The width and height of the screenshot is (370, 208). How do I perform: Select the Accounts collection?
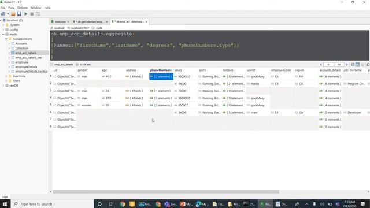(21, 44)
